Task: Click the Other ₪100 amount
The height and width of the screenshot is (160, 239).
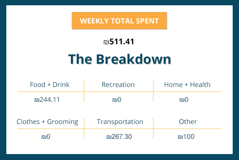Action: coord(186,137)
